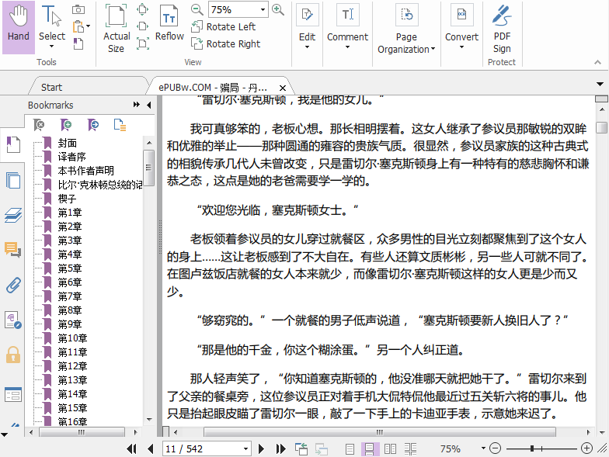The height and width of the screenshot is (457, 609).
Task: Click the add new bookmark icon
Action: click(66, 125)
